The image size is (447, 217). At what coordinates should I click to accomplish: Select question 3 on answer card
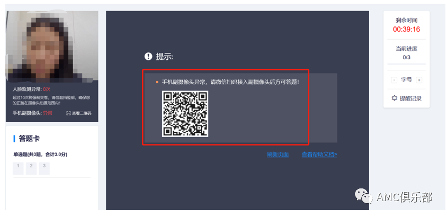[x=44, y=168]
